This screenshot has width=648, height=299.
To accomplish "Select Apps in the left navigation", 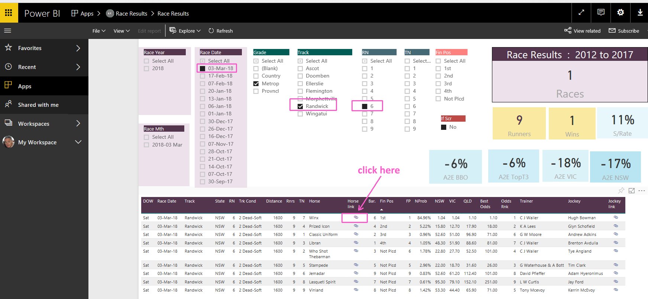I will (44, 86).
